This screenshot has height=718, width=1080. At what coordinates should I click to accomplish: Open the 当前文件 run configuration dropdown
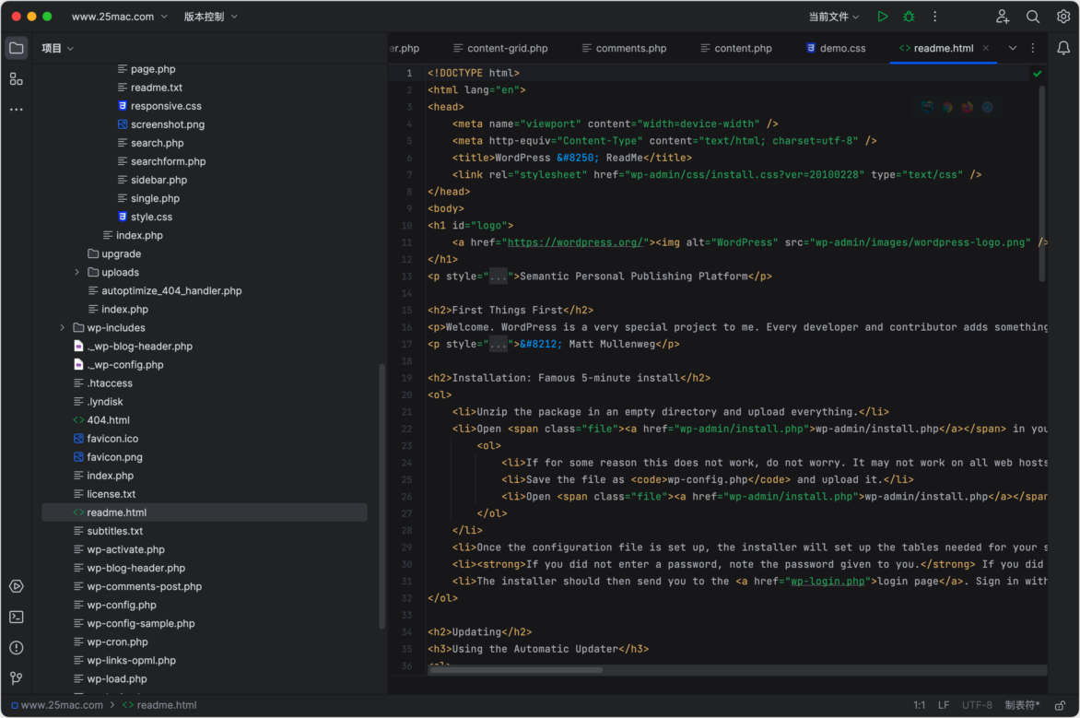pos(833,17)
